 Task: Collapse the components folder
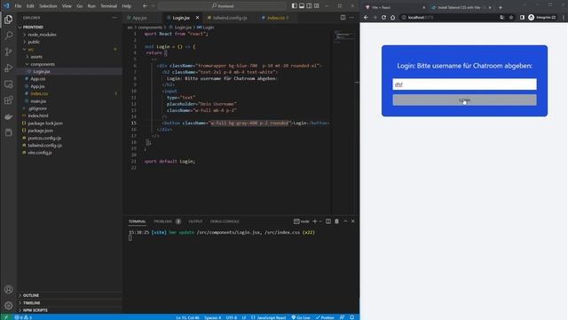point(43,64)
